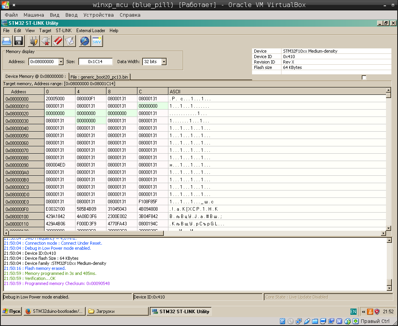Expand the Address combo box dropdown
Image resolution: width=398 pixels, height=326 pixels.
click(x=61, y=62)
